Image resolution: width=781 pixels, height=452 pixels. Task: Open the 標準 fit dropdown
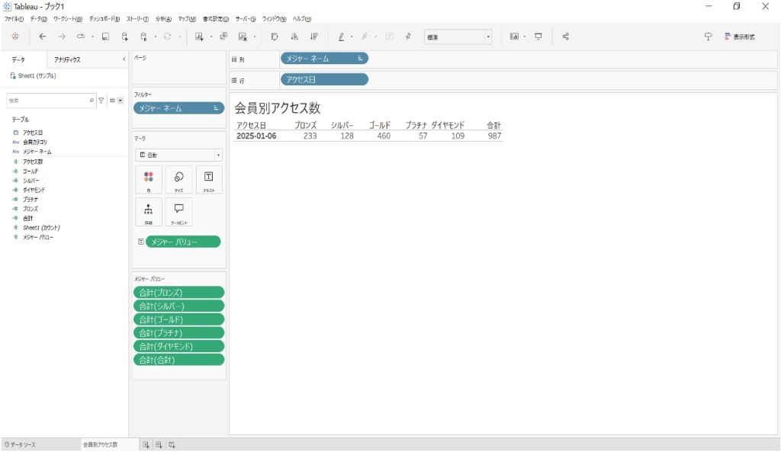tap(458, 37)
